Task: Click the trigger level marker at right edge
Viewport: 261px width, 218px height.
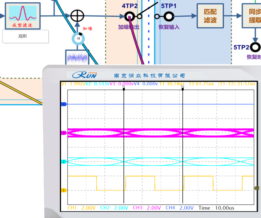Action: point(257,188)
